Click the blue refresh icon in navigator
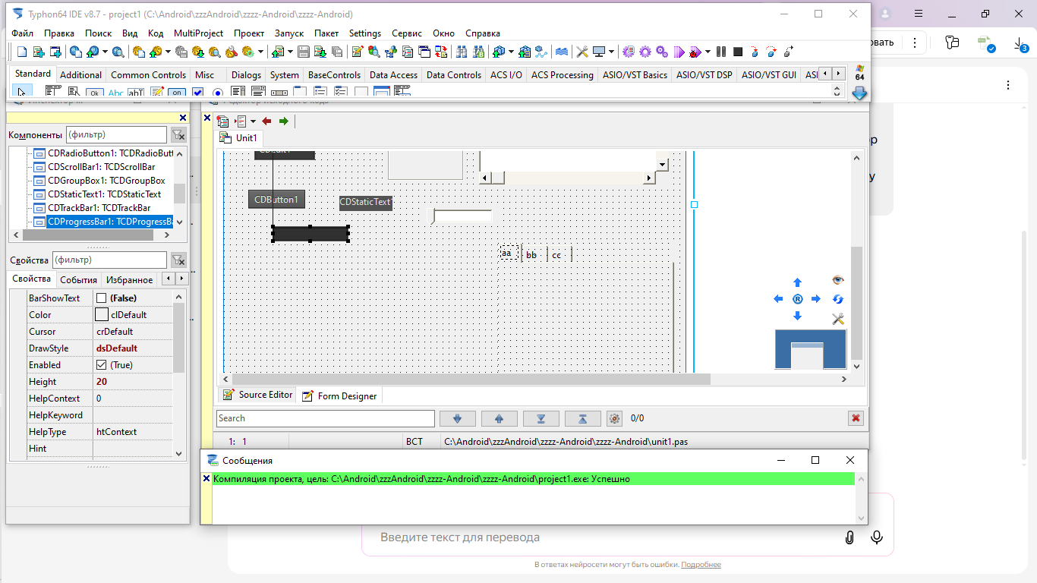This screenshot has height=583, width=1037. pos(838,299)
